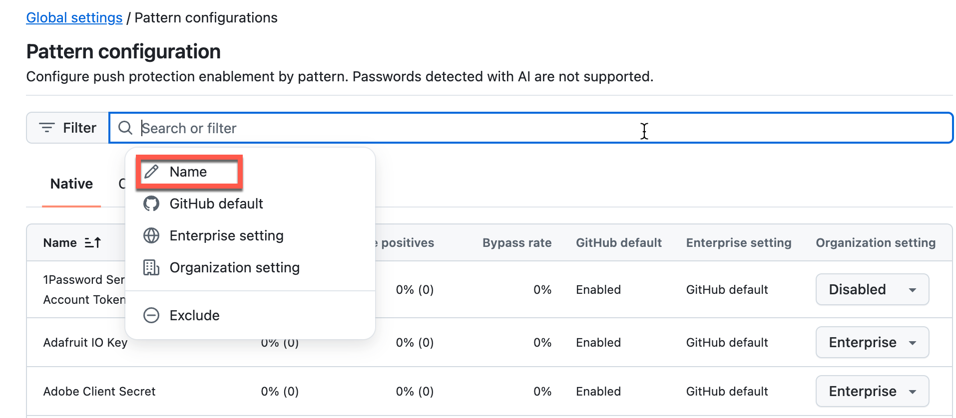Screen dimensions: 956x418
Task: Expand Enterprise dropdown for Adafruit IO Key
Action: (x=872, y=342)
